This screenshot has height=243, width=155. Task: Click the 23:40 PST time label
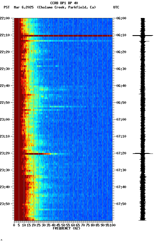click(5, 187)
